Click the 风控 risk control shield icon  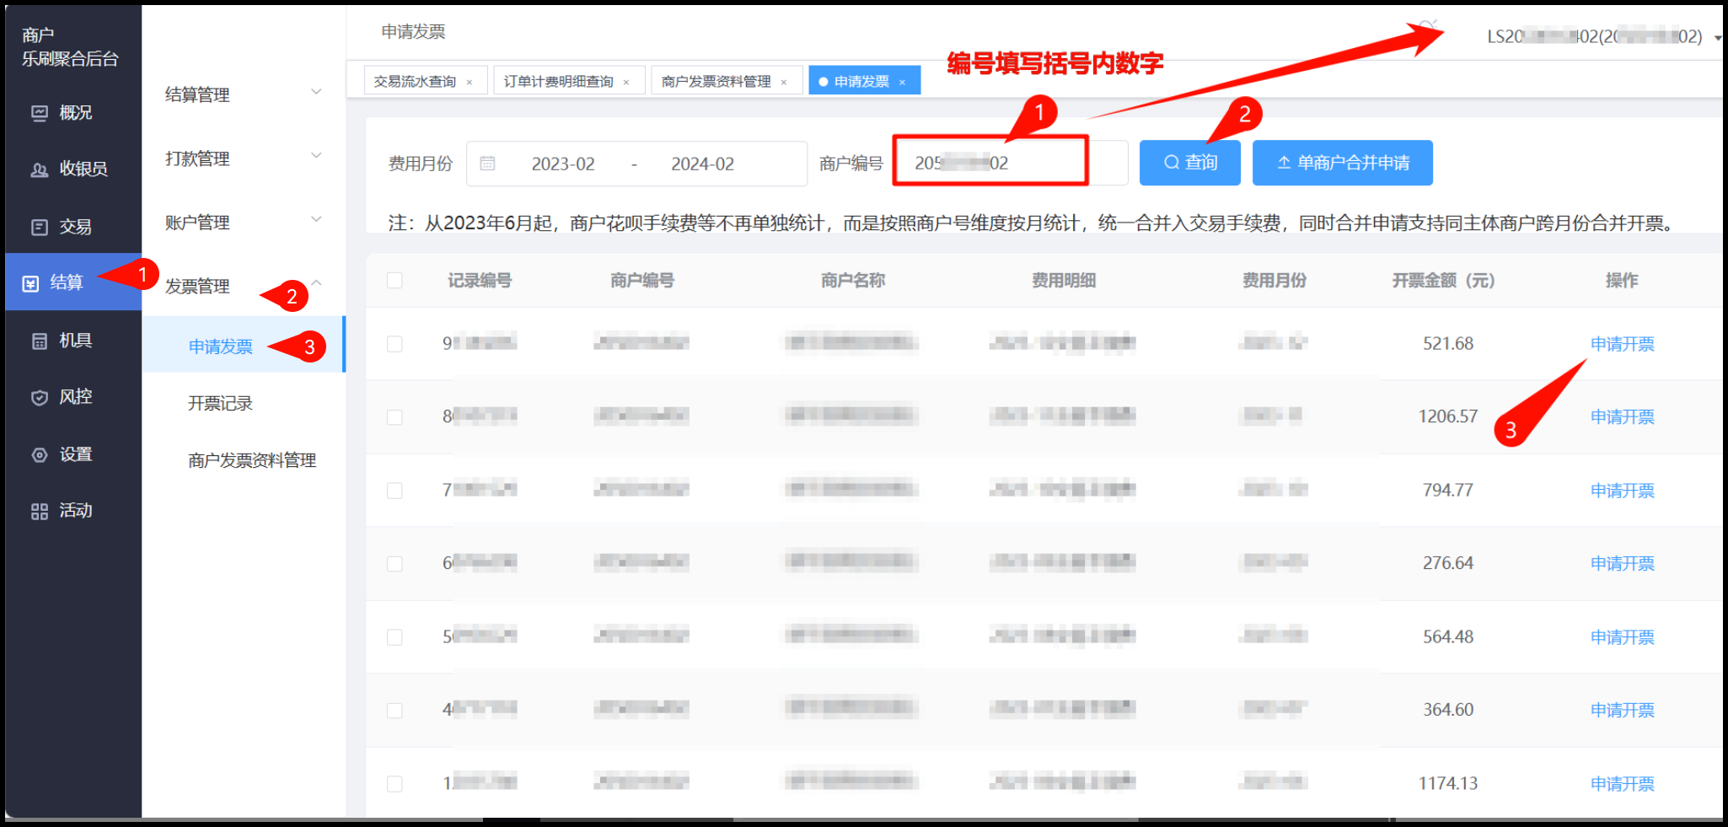[40, 398]
